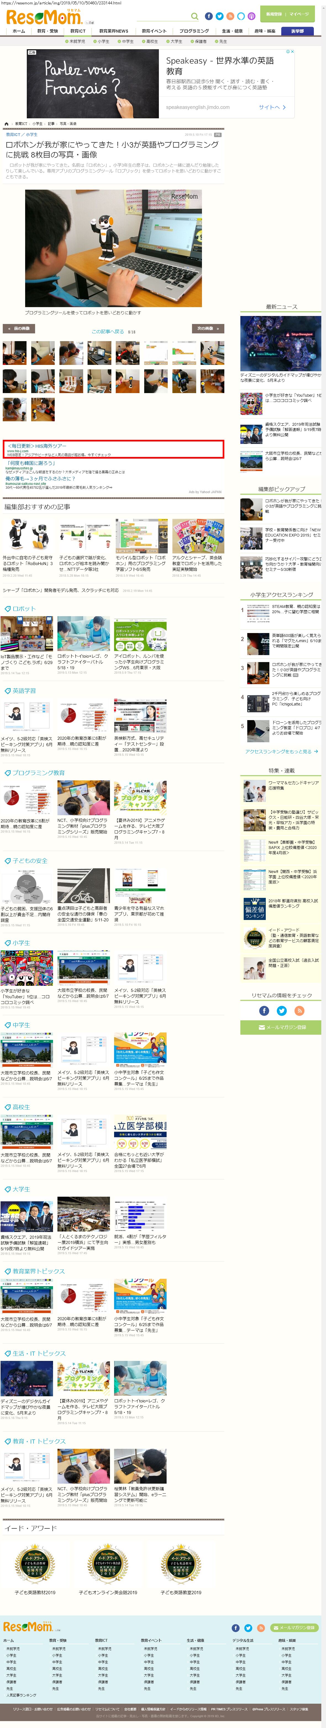Open 医学部 navigation tab
Viewport: 326px width, 1728px height.
click(297, 31)
